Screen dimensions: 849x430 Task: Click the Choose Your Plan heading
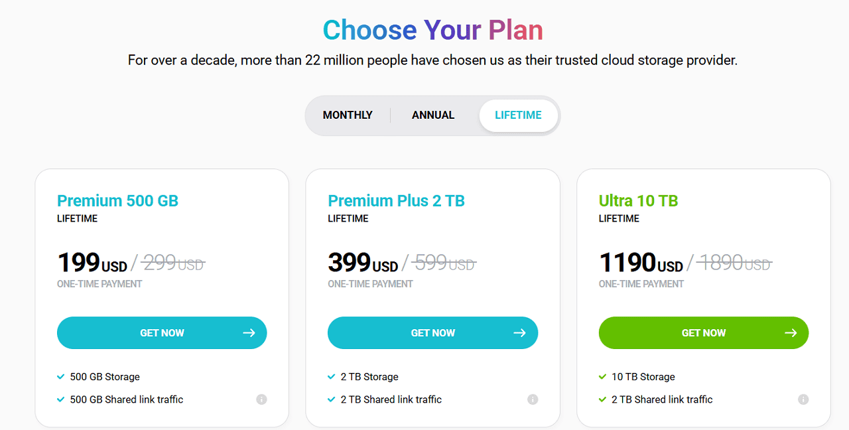point(432,31)
